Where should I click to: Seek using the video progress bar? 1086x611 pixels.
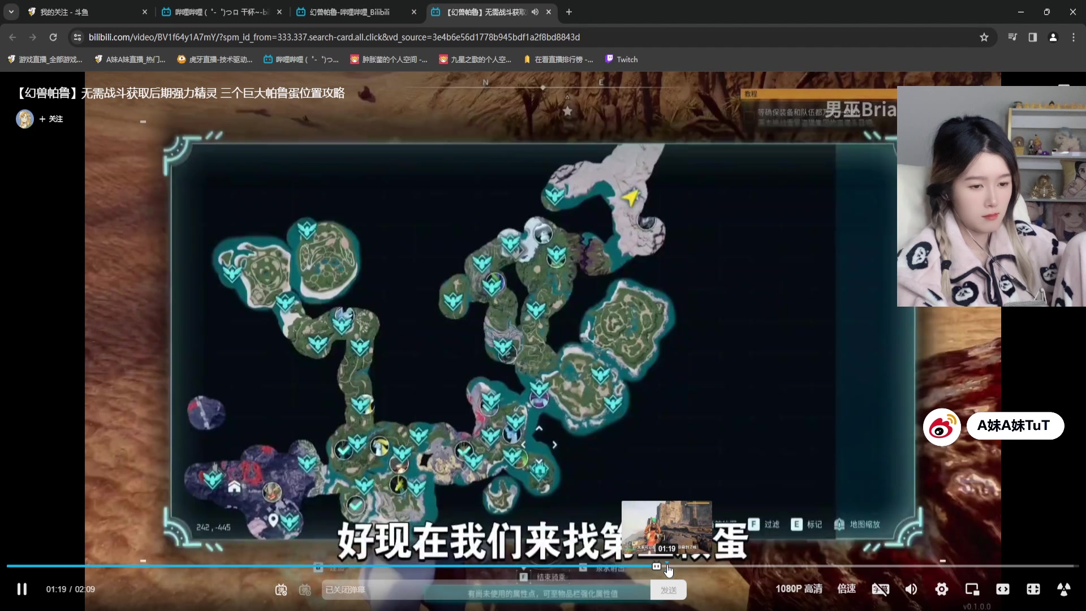tap(542, 566)
